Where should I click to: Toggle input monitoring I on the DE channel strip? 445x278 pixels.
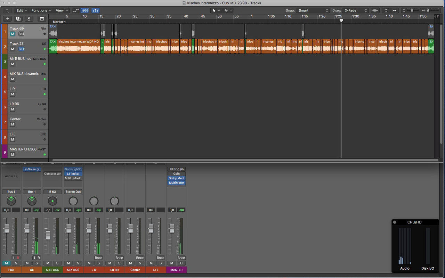[34, 258]
